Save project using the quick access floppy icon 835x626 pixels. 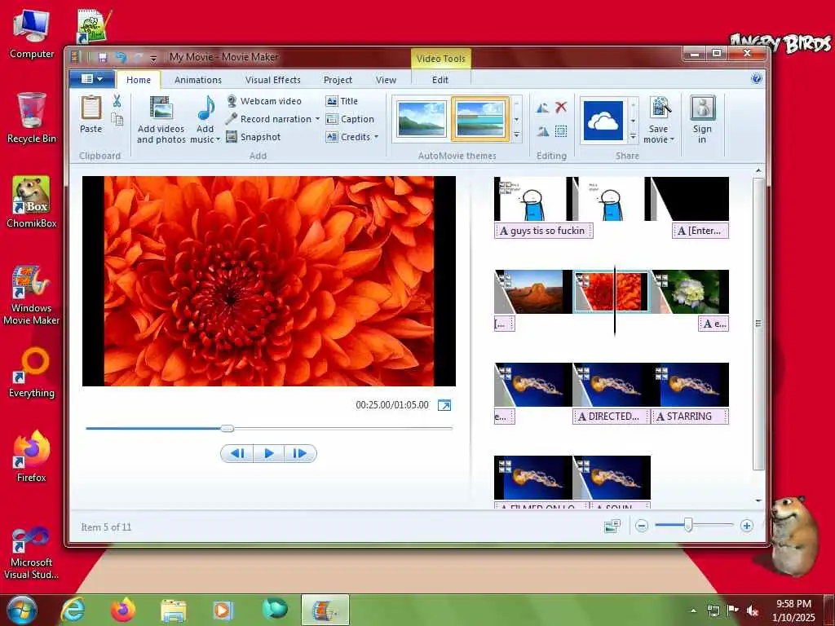pyautogui.click(x=103, y=57)
